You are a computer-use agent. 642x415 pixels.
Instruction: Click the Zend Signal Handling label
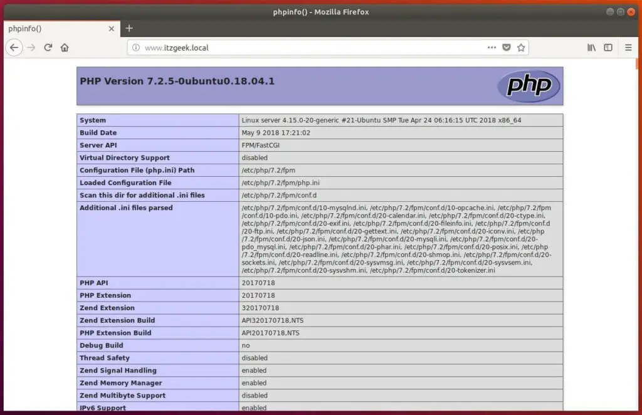coord(118,370)
